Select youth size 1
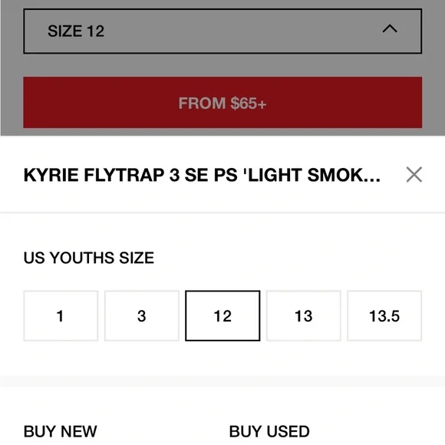The image size is (445, 445). click(x=61, y=315)
